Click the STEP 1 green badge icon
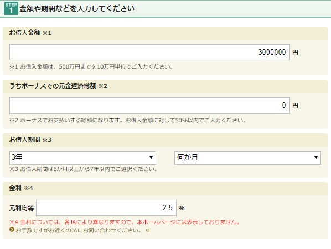This screenshot has height=249, width=331. coord(11,8)
